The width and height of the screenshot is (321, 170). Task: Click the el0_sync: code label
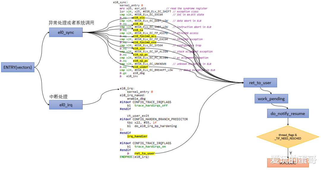click(121, 2)
